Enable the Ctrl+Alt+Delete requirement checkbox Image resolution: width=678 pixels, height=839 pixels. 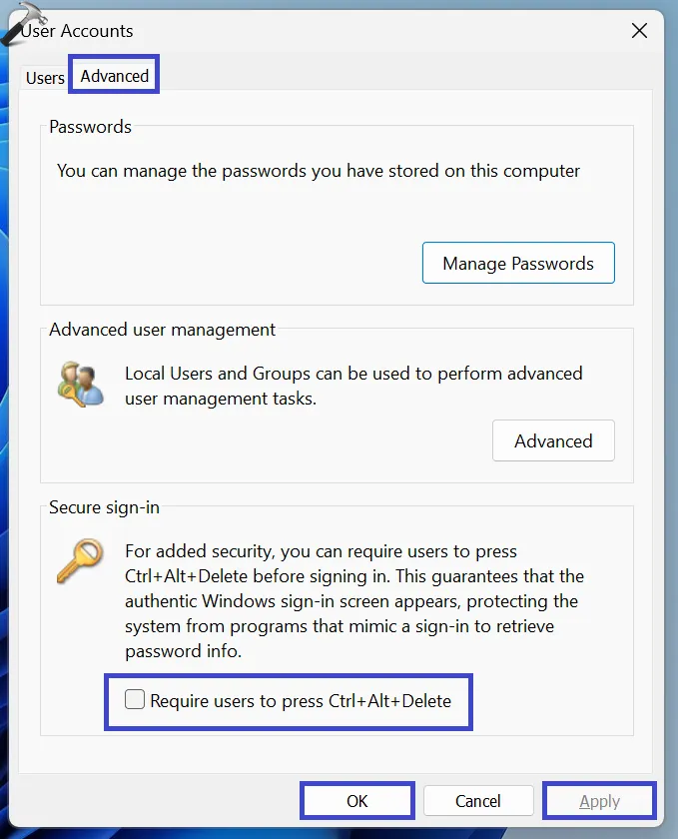(135, 700)
